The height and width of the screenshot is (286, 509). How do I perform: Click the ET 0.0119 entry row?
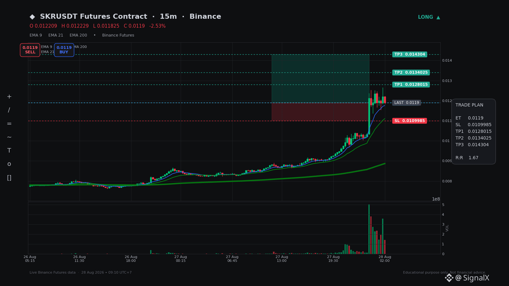point(469,118)
